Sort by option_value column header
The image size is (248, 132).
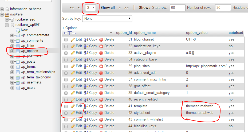[197, 33]
